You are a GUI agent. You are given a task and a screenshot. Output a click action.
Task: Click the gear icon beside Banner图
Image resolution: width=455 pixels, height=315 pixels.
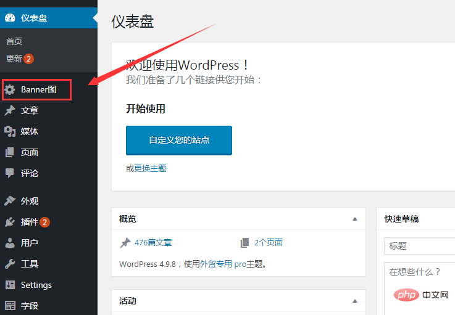[10, 90]
